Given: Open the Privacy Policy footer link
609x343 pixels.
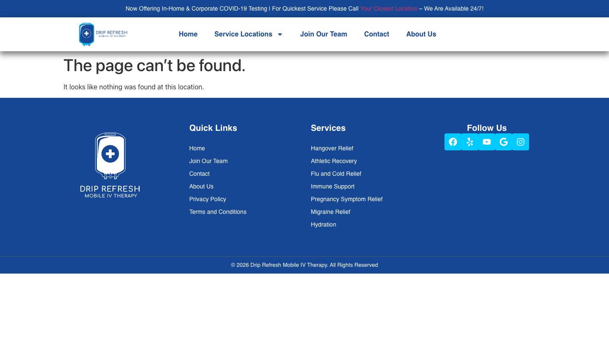Looking at the screenshot, I should point(208,199).
